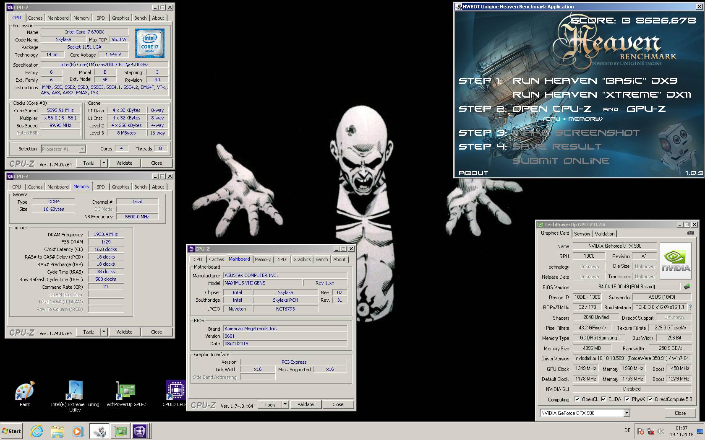
Task: Click Open CPU-Z step in HWBOT app
Action: click(552, 109)
